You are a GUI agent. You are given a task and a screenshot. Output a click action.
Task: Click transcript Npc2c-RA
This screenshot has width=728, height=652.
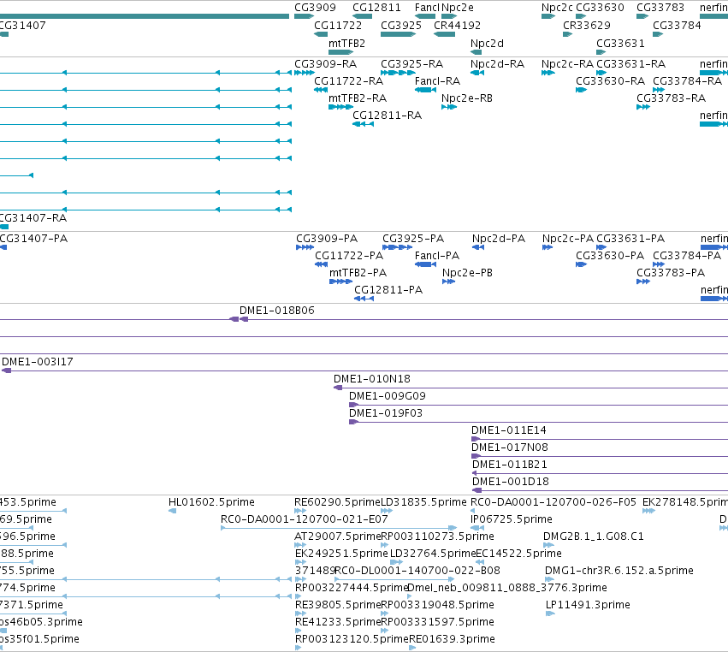point(567,64)
